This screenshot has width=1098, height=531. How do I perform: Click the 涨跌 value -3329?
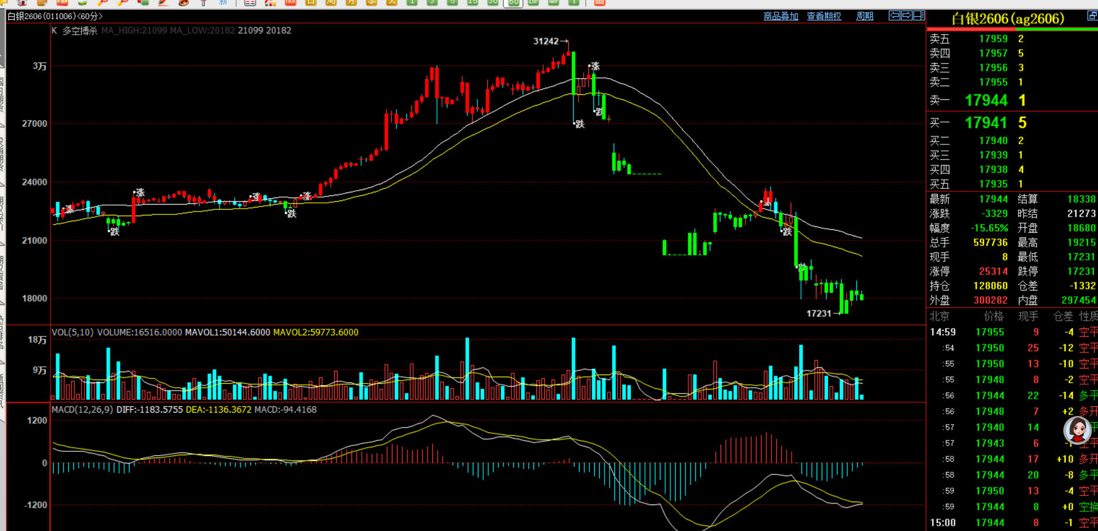995,214
